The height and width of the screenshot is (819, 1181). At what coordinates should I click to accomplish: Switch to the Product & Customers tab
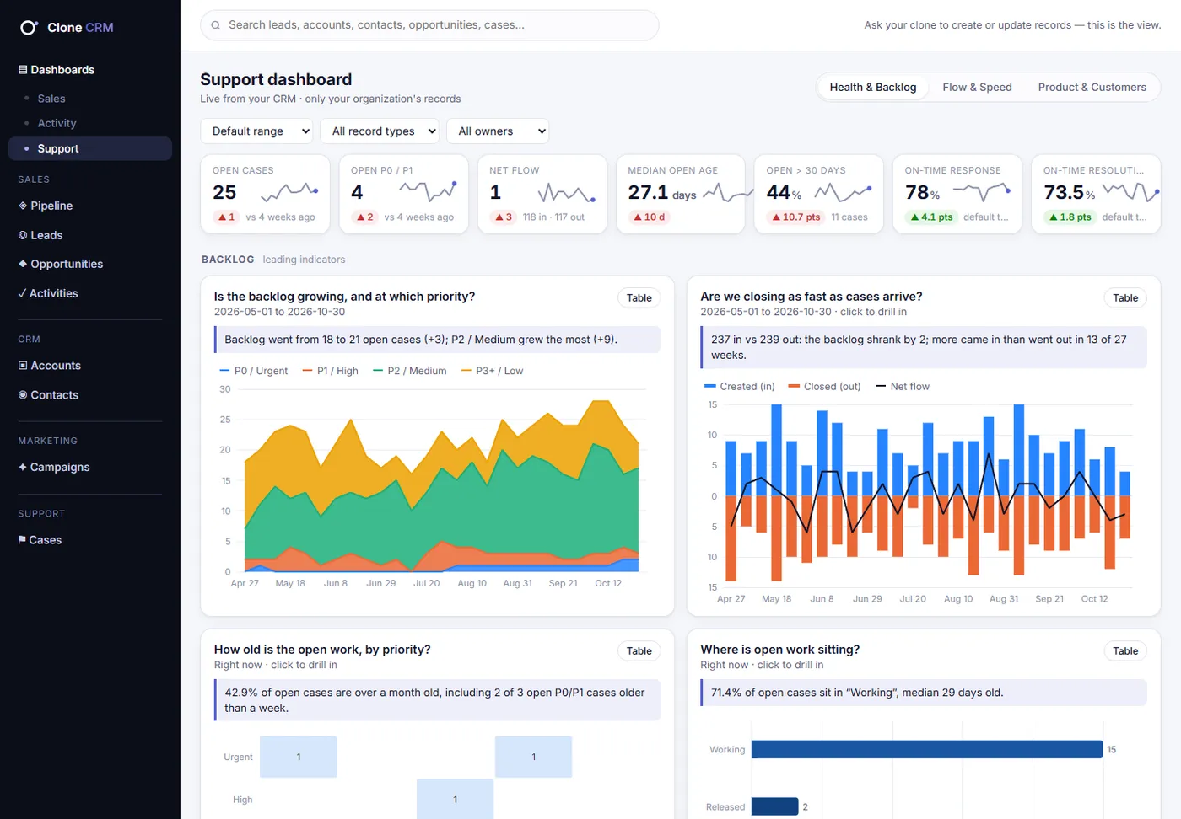(1092, 87)
